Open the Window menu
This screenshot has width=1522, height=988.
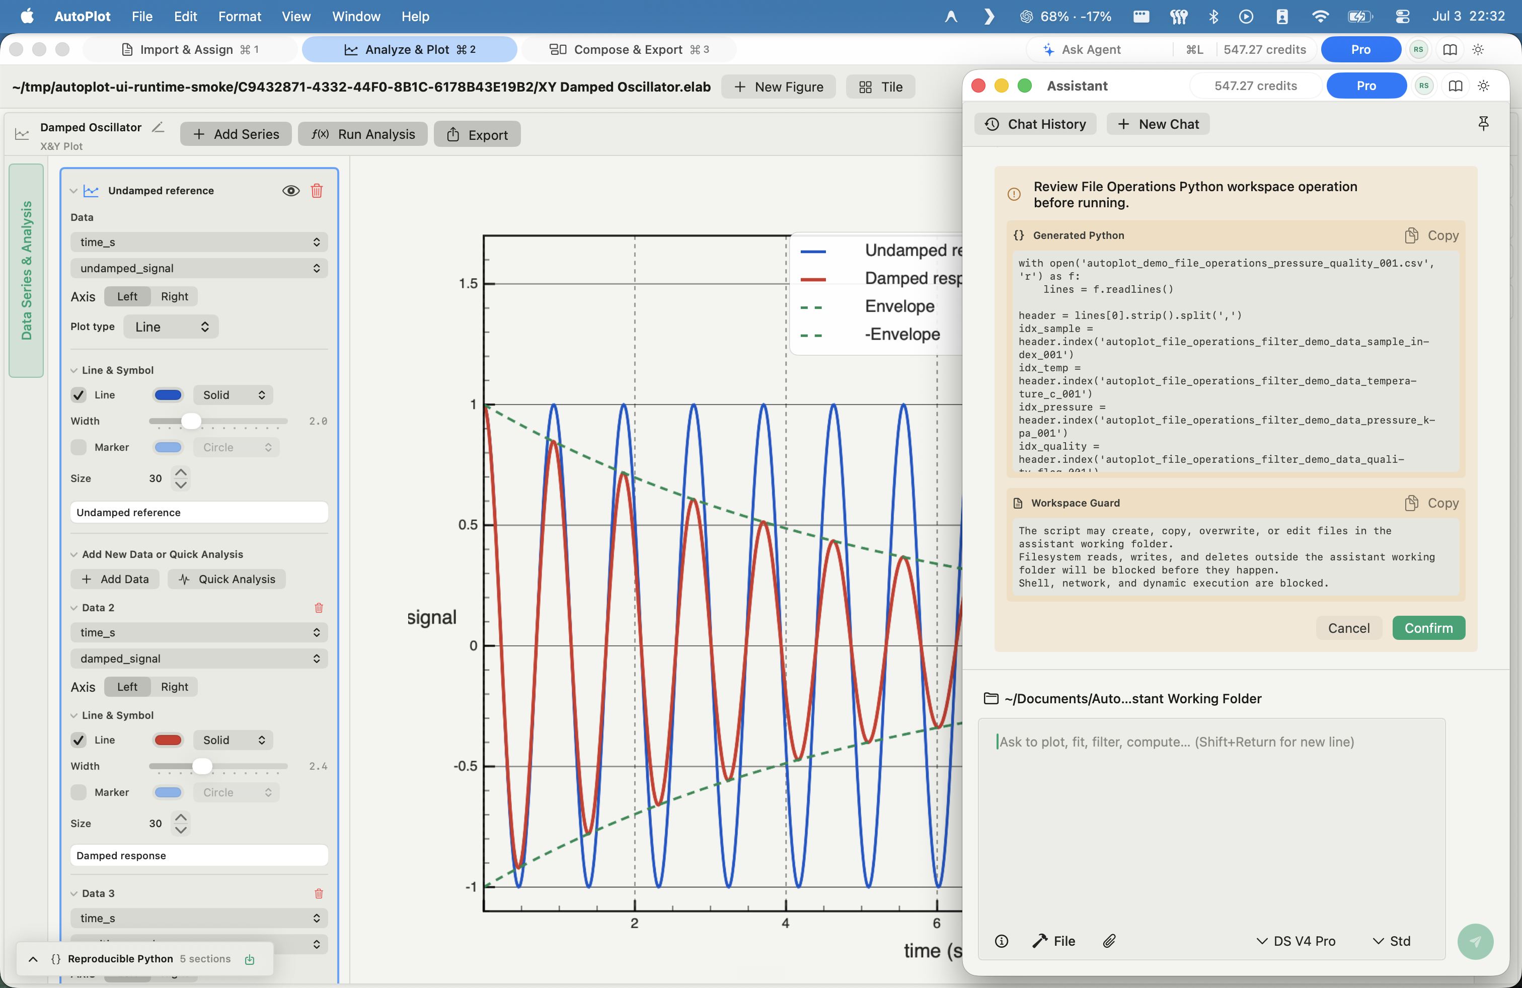pos(355,16)
